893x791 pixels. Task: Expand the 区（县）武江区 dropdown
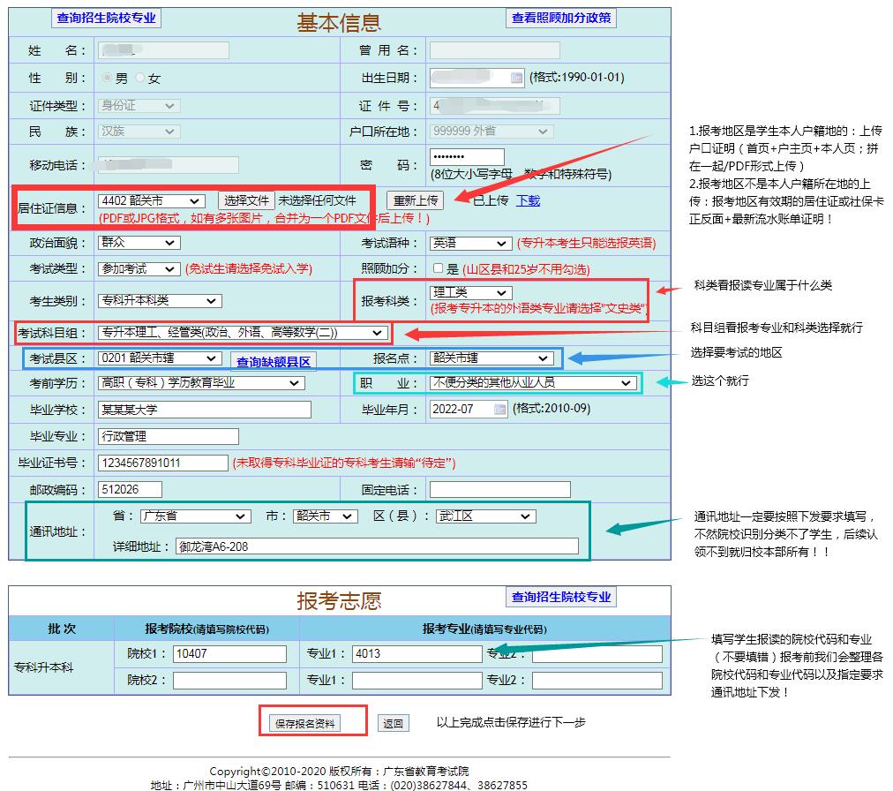pyautogui.click(x=485, y=516)
